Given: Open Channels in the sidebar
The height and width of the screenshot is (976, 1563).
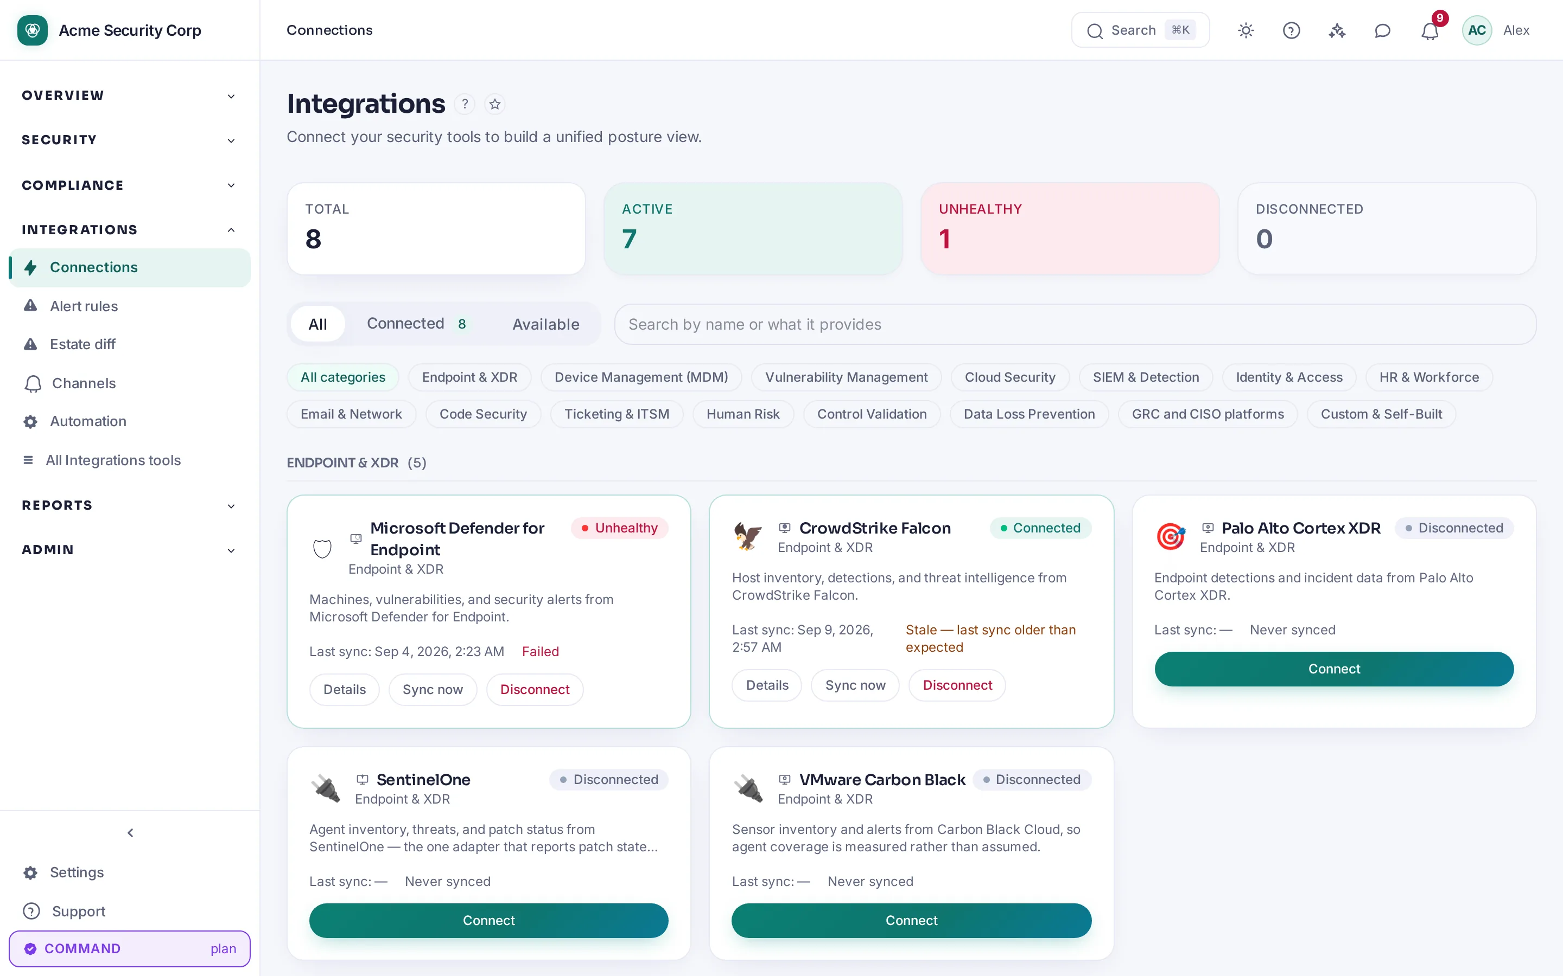Looking at the screenshot, I should click(x=130, y=383).
